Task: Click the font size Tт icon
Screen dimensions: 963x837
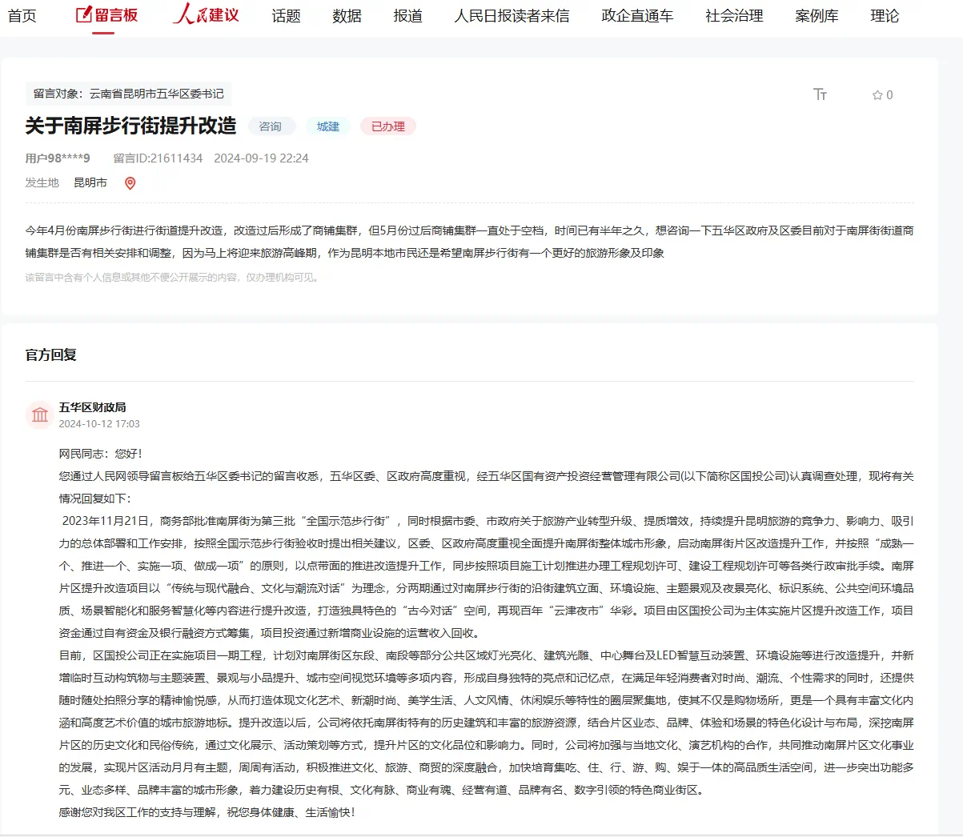Action: [820, 94]
